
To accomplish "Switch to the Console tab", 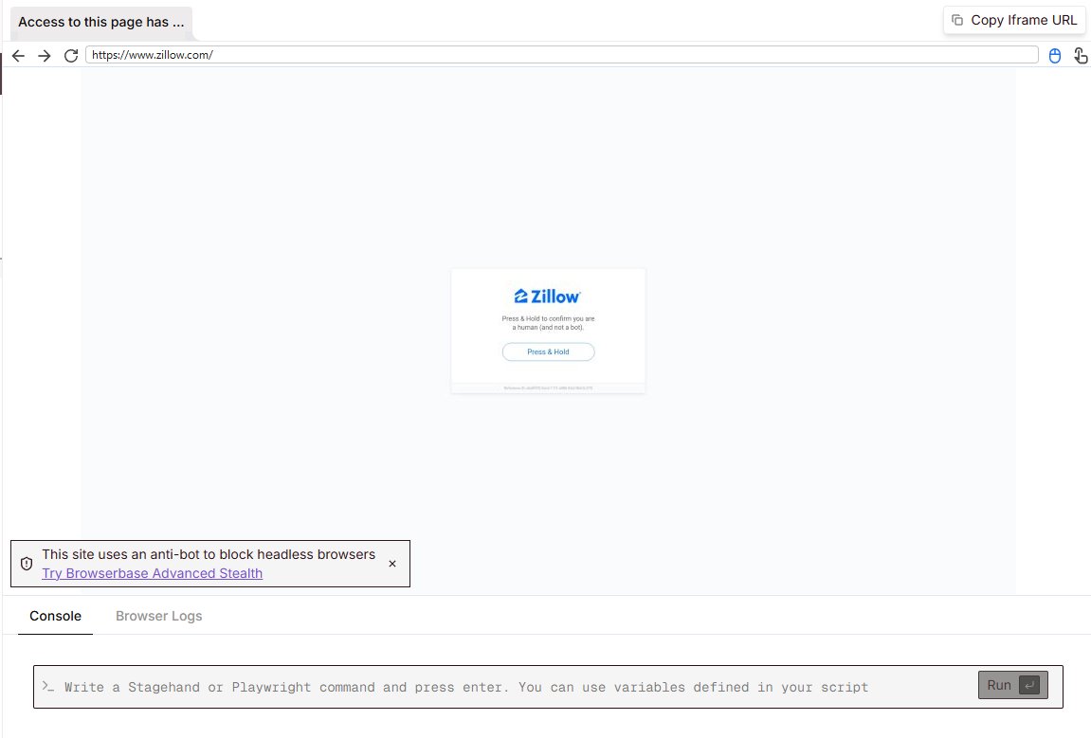I will coord(56,616).
